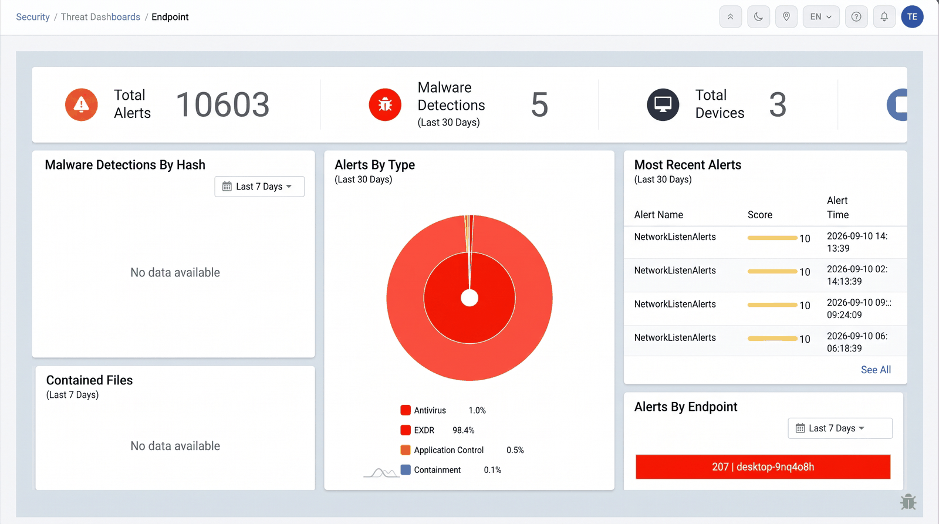This screenshot has width=939, height=524.
Task: Open See All recent alerts link
Action: (x=876, y=370)
